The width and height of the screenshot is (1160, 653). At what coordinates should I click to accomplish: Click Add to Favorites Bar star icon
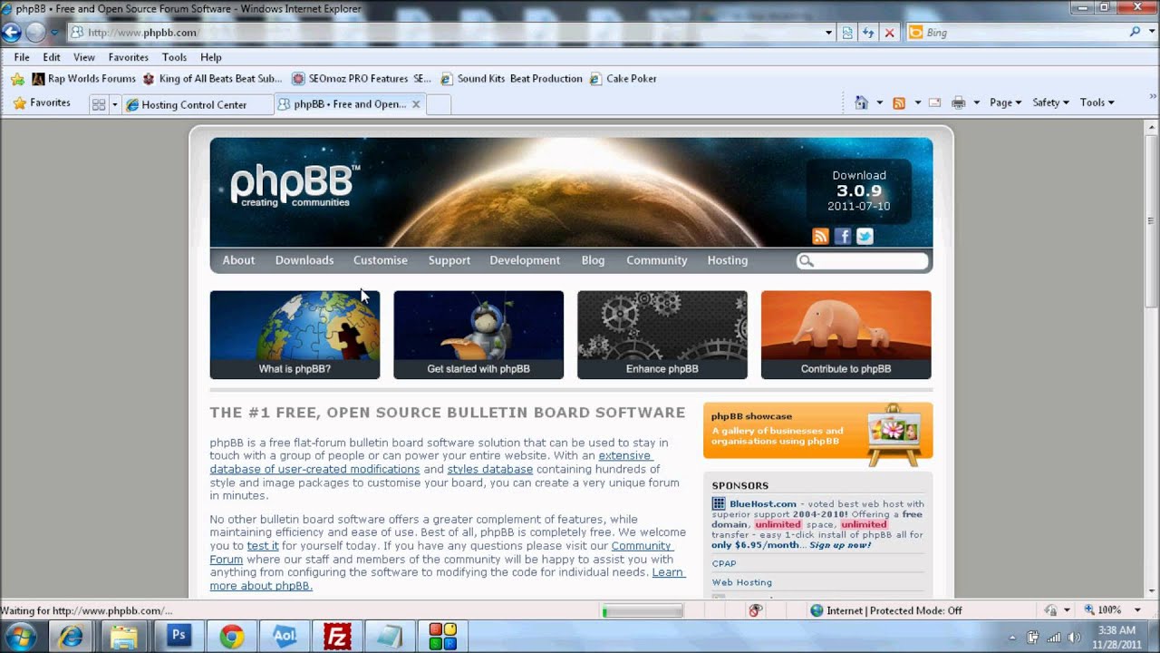pos(17,79)
